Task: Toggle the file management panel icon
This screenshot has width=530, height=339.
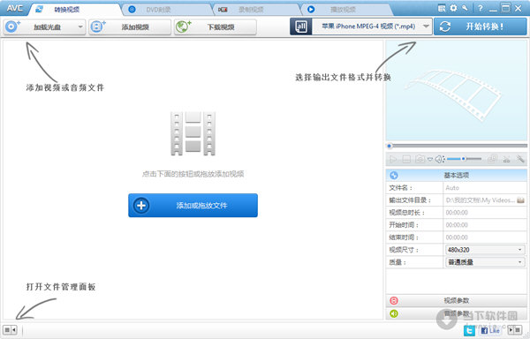Action: (x=10, y=330)
